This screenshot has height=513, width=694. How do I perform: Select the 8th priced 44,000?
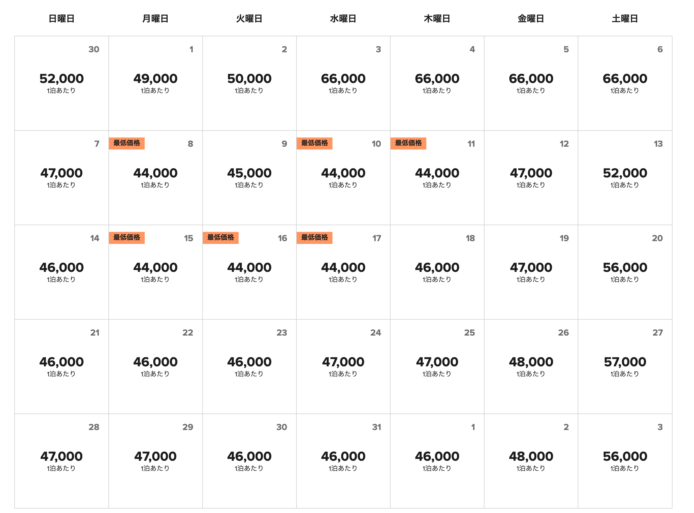(156, 178)
